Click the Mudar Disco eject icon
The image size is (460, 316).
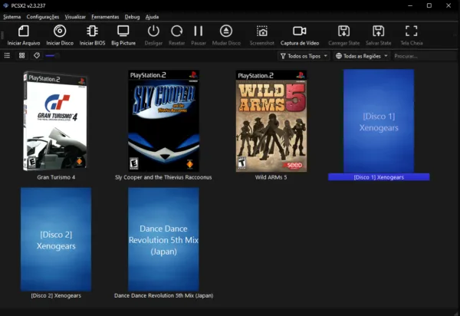226,31
